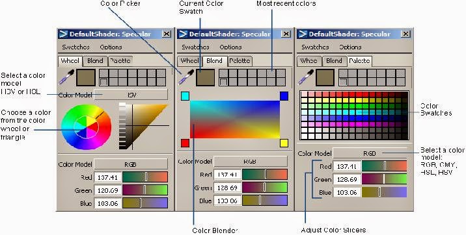Close the middle DefaultShader: Specular window
This screenshot has height=235, width=466.
click(x=286, y=34)
